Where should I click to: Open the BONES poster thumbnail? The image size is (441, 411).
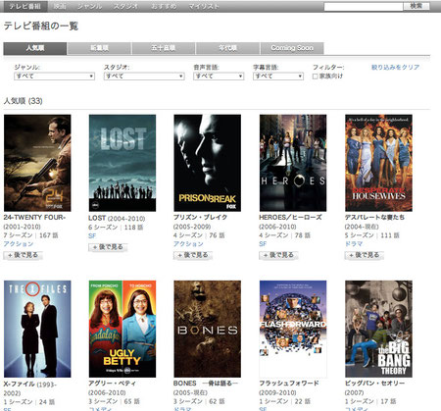(x=208, y=329)
